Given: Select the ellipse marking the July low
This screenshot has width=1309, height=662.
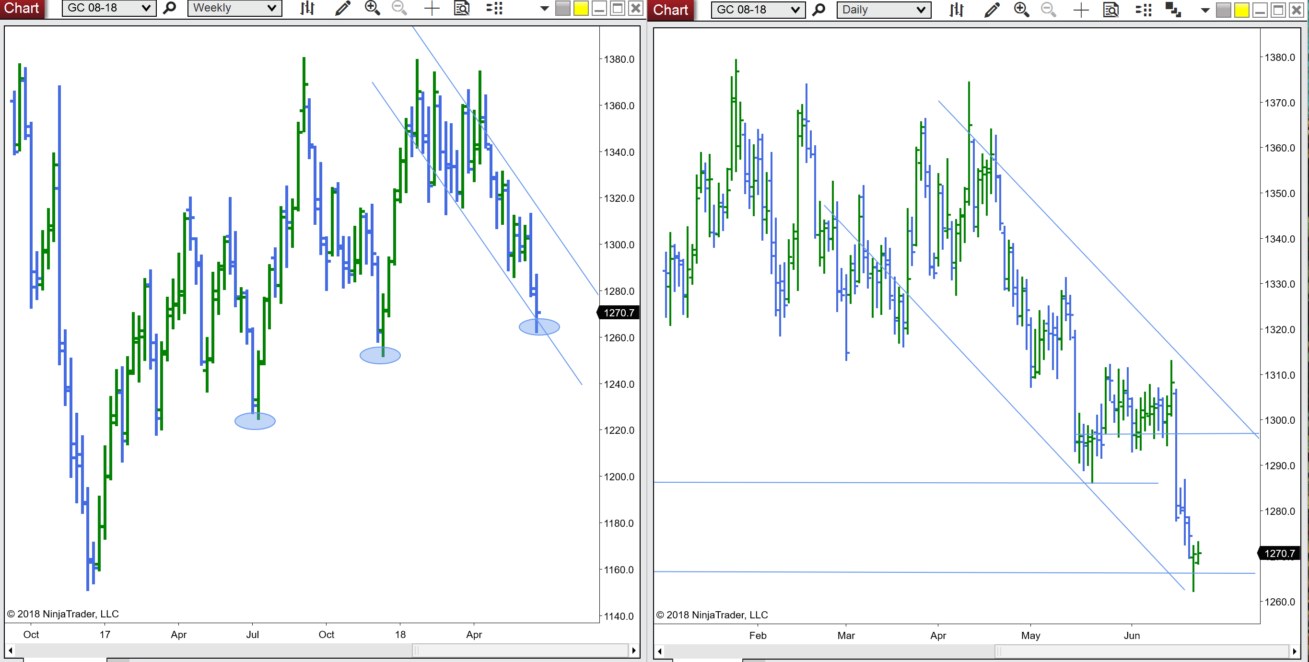Looking at the screenshot, I should pos(255,421).
